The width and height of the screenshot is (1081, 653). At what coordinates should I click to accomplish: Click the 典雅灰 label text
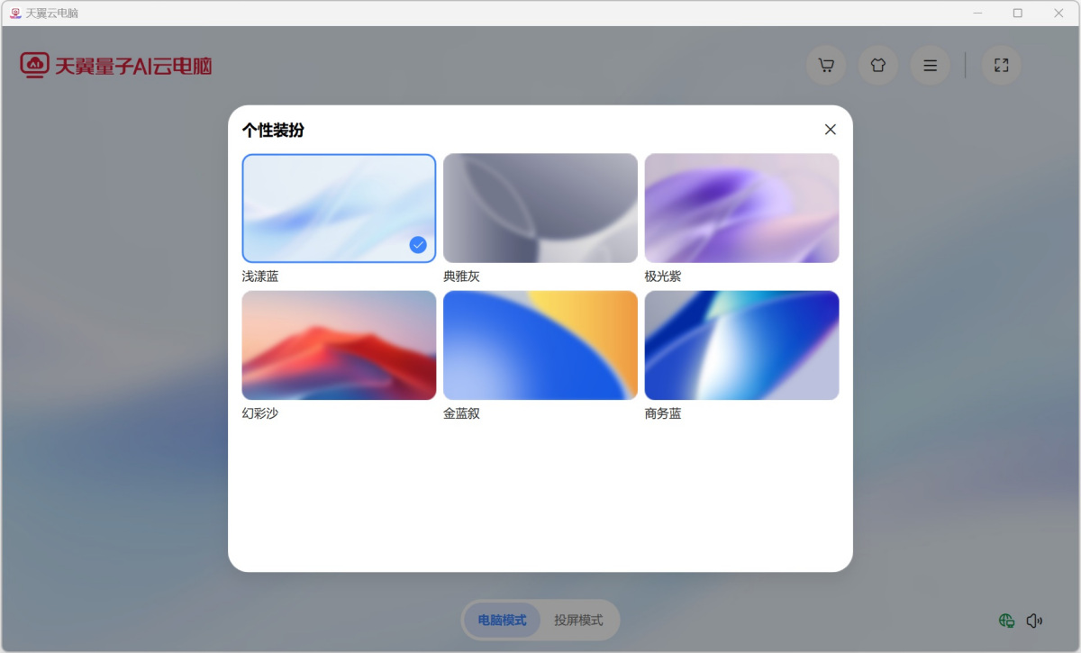(462, 276)
